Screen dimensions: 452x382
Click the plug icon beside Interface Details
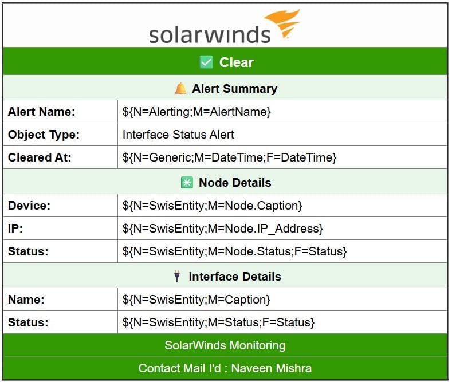point(177,276)
